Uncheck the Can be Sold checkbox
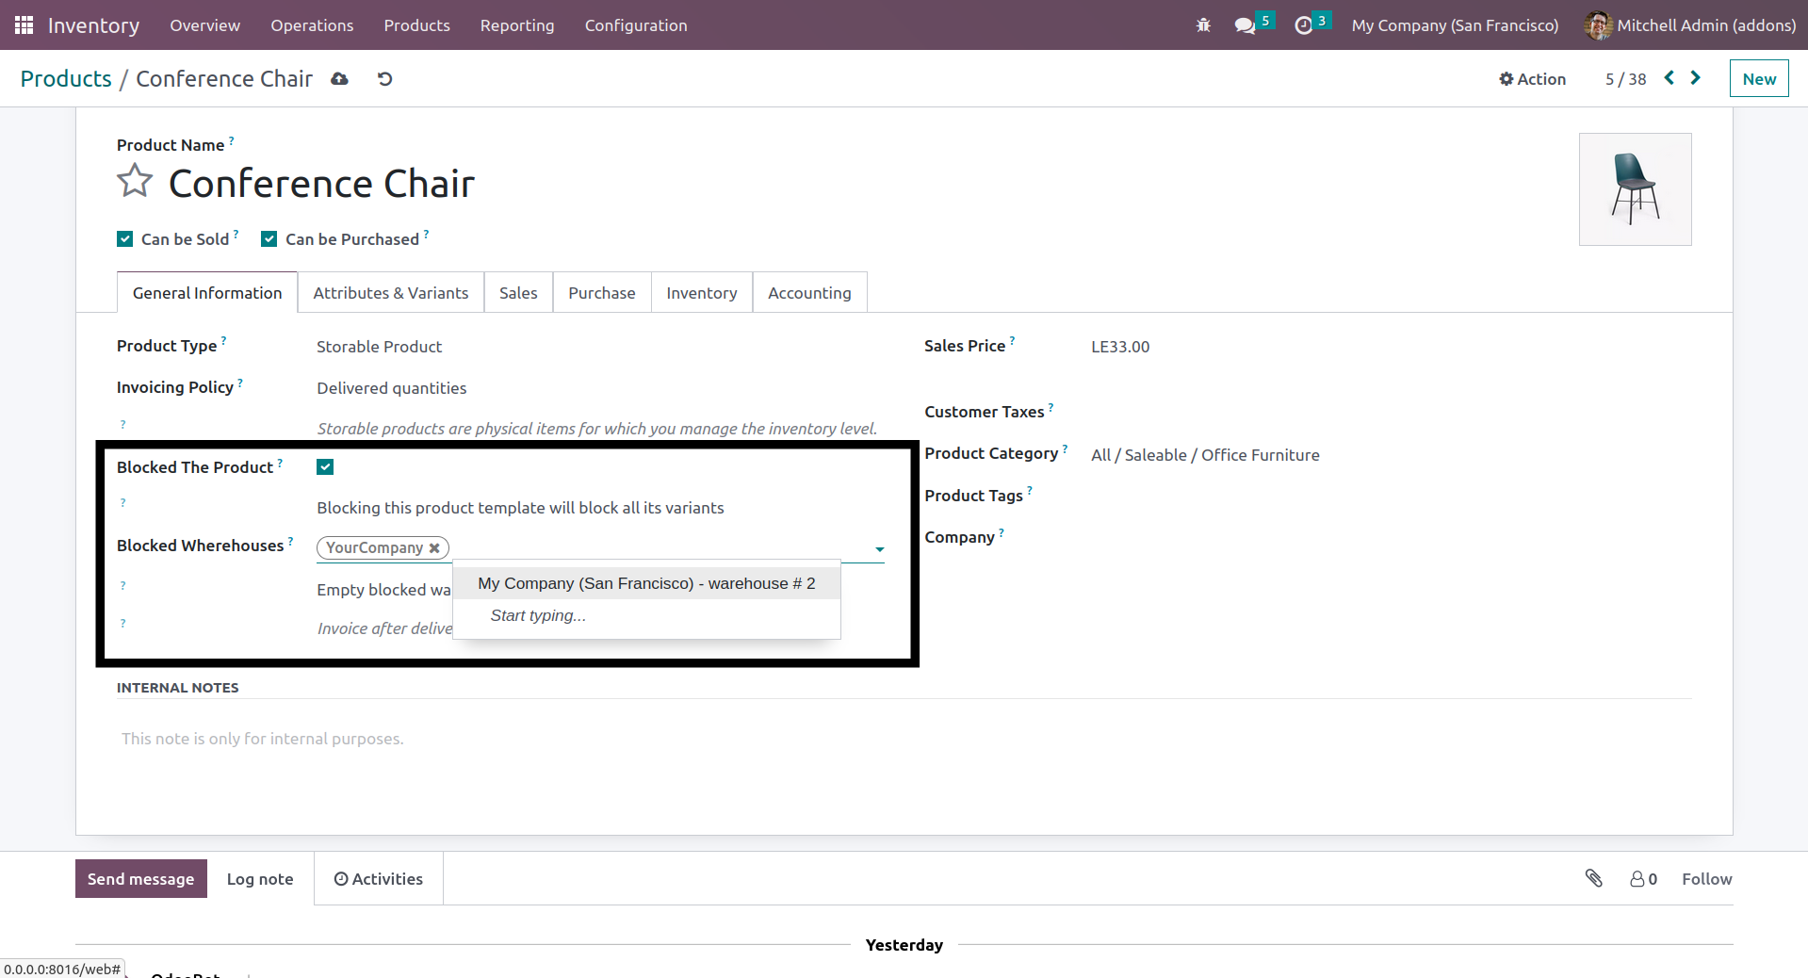Image resolution: width=1808 pixels, height=978 pixels. tap(125, 239)
